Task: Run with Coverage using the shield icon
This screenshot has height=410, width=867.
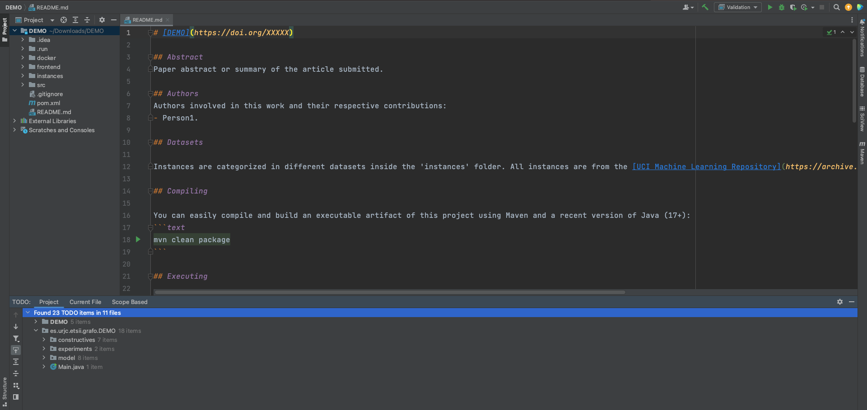Action: 793,7
